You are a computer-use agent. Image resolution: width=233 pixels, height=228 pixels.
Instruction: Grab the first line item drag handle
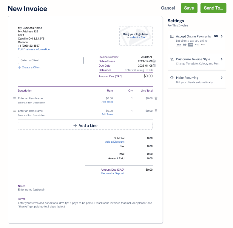pyautogui.click(x=14, y=98)
